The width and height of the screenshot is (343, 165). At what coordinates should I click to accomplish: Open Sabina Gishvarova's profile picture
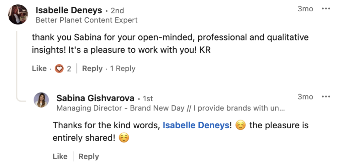[x=41, y=100]
